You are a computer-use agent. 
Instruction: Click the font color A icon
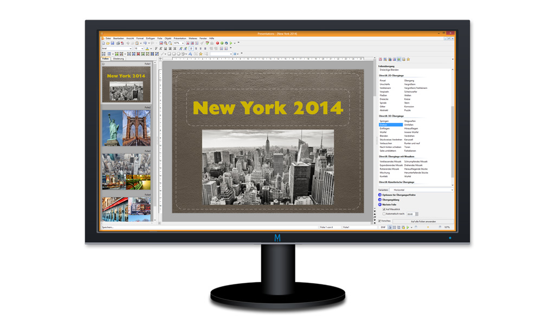coord(147,48)
